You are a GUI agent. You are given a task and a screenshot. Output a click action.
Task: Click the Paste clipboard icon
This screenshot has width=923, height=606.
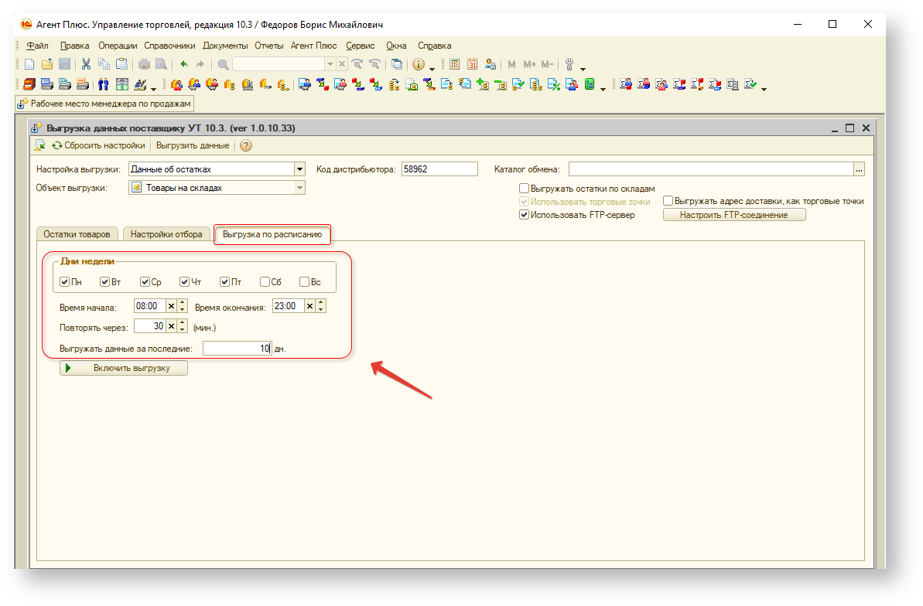pos(121,64)
